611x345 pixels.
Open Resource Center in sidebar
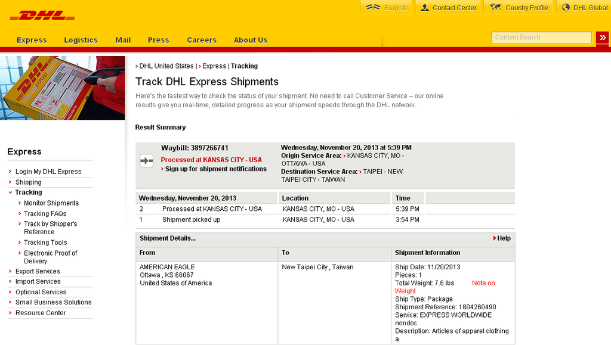pos(41,313)
